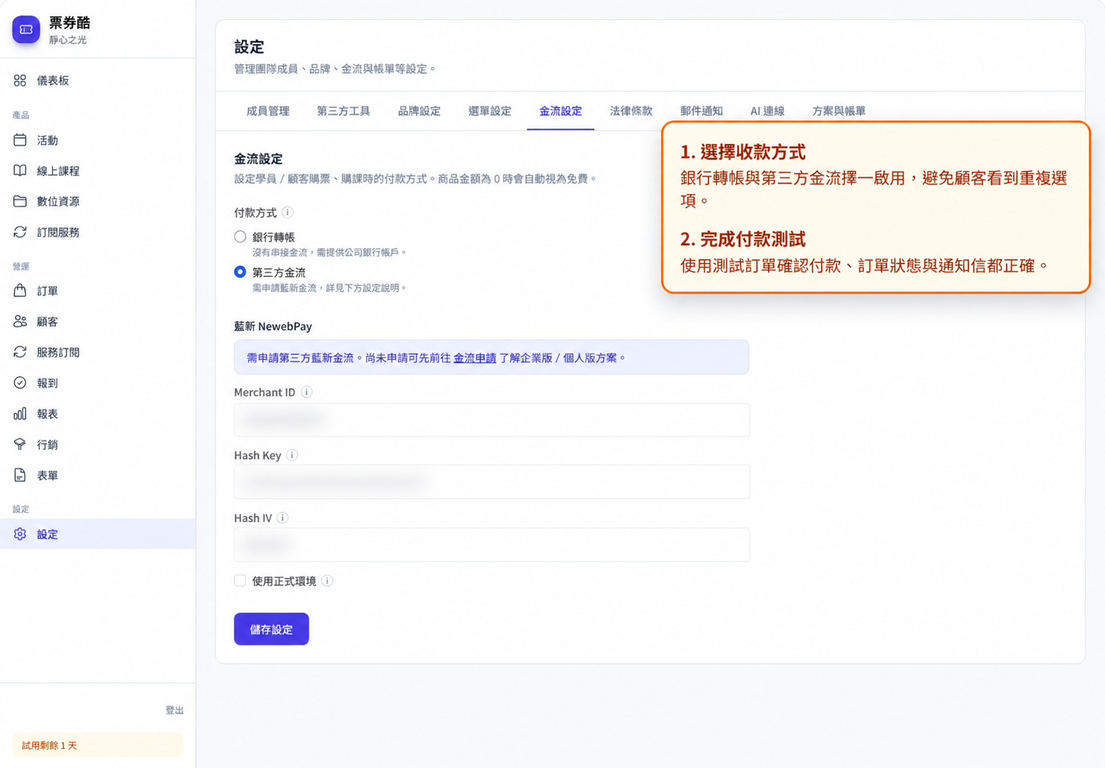Click the 數位資源 folder icon

20,201
